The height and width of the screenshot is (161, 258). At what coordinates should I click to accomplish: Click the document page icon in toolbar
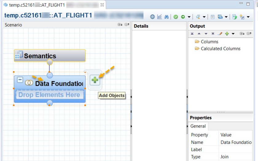pyautogui.click(x=213, y=17)
